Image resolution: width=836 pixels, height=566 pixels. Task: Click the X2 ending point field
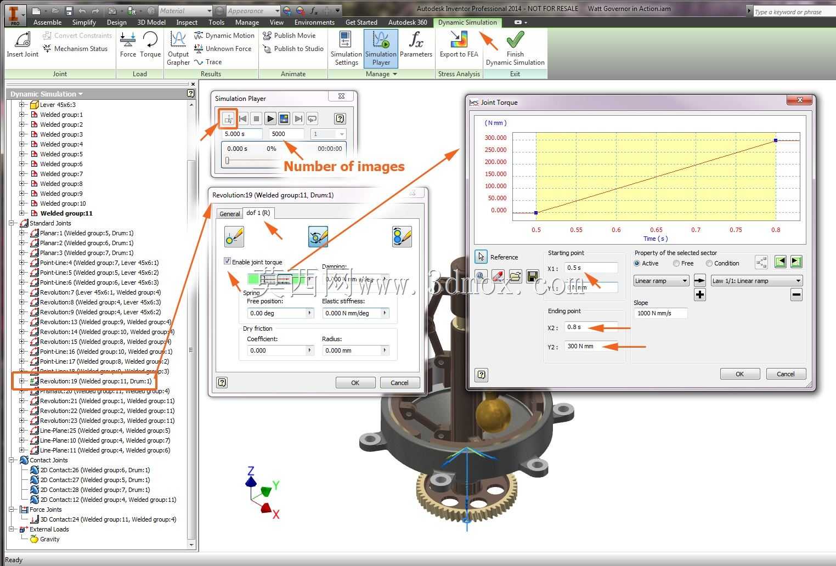point(591,327)
